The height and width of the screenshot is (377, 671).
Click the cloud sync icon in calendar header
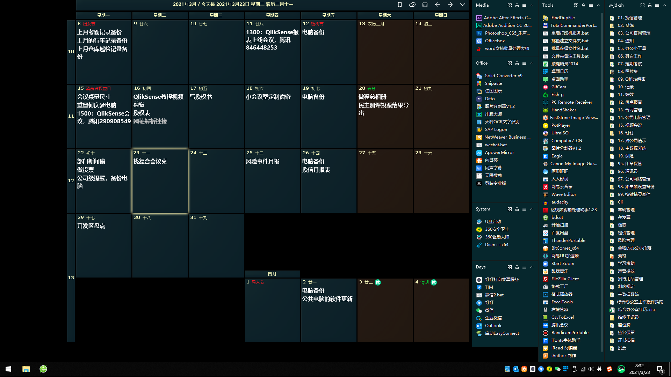pos(412,5)
